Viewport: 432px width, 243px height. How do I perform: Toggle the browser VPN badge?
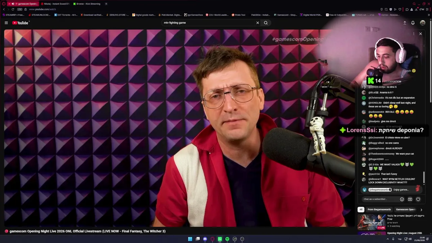pyautogui.click(x=20, y=9)
